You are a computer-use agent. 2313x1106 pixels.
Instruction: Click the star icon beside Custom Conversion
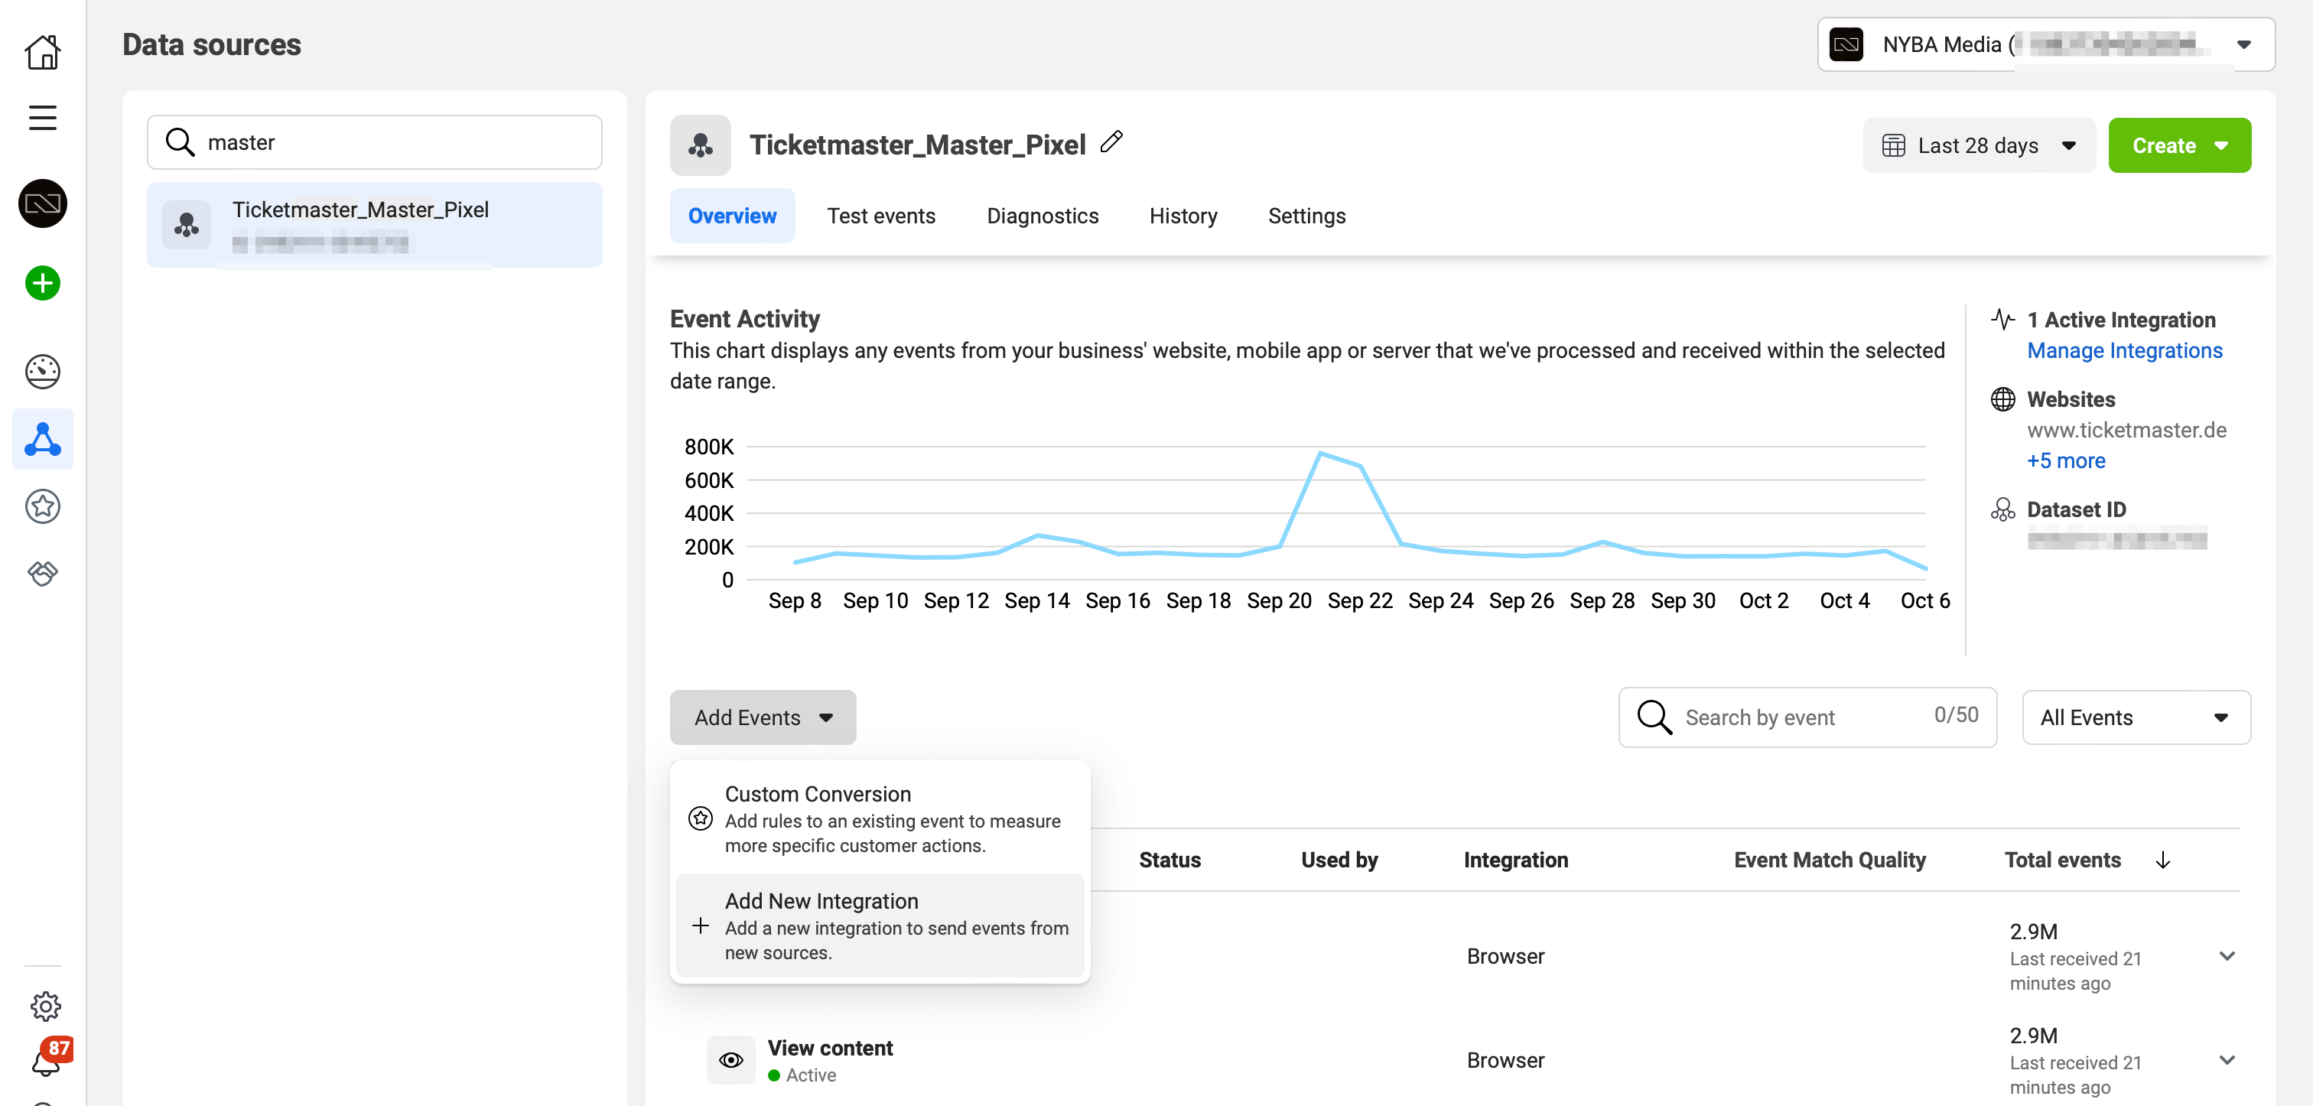point(701,818)
